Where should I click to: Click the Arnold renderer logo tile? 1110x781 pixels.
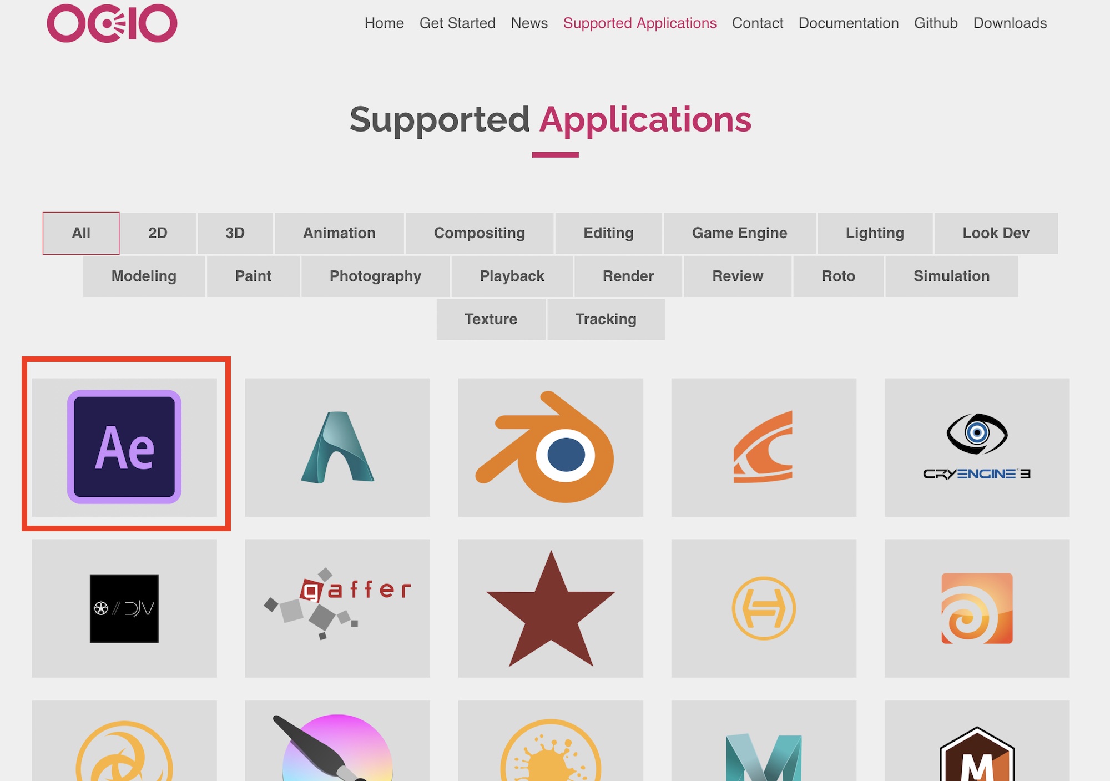tap(337, 447)
